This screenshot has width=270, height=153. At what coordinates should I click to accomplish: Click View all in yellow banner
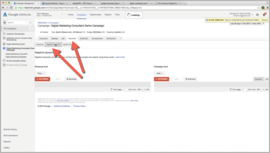pos(265,20)
